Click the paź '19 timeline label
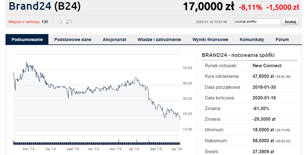 click(156, 149)
